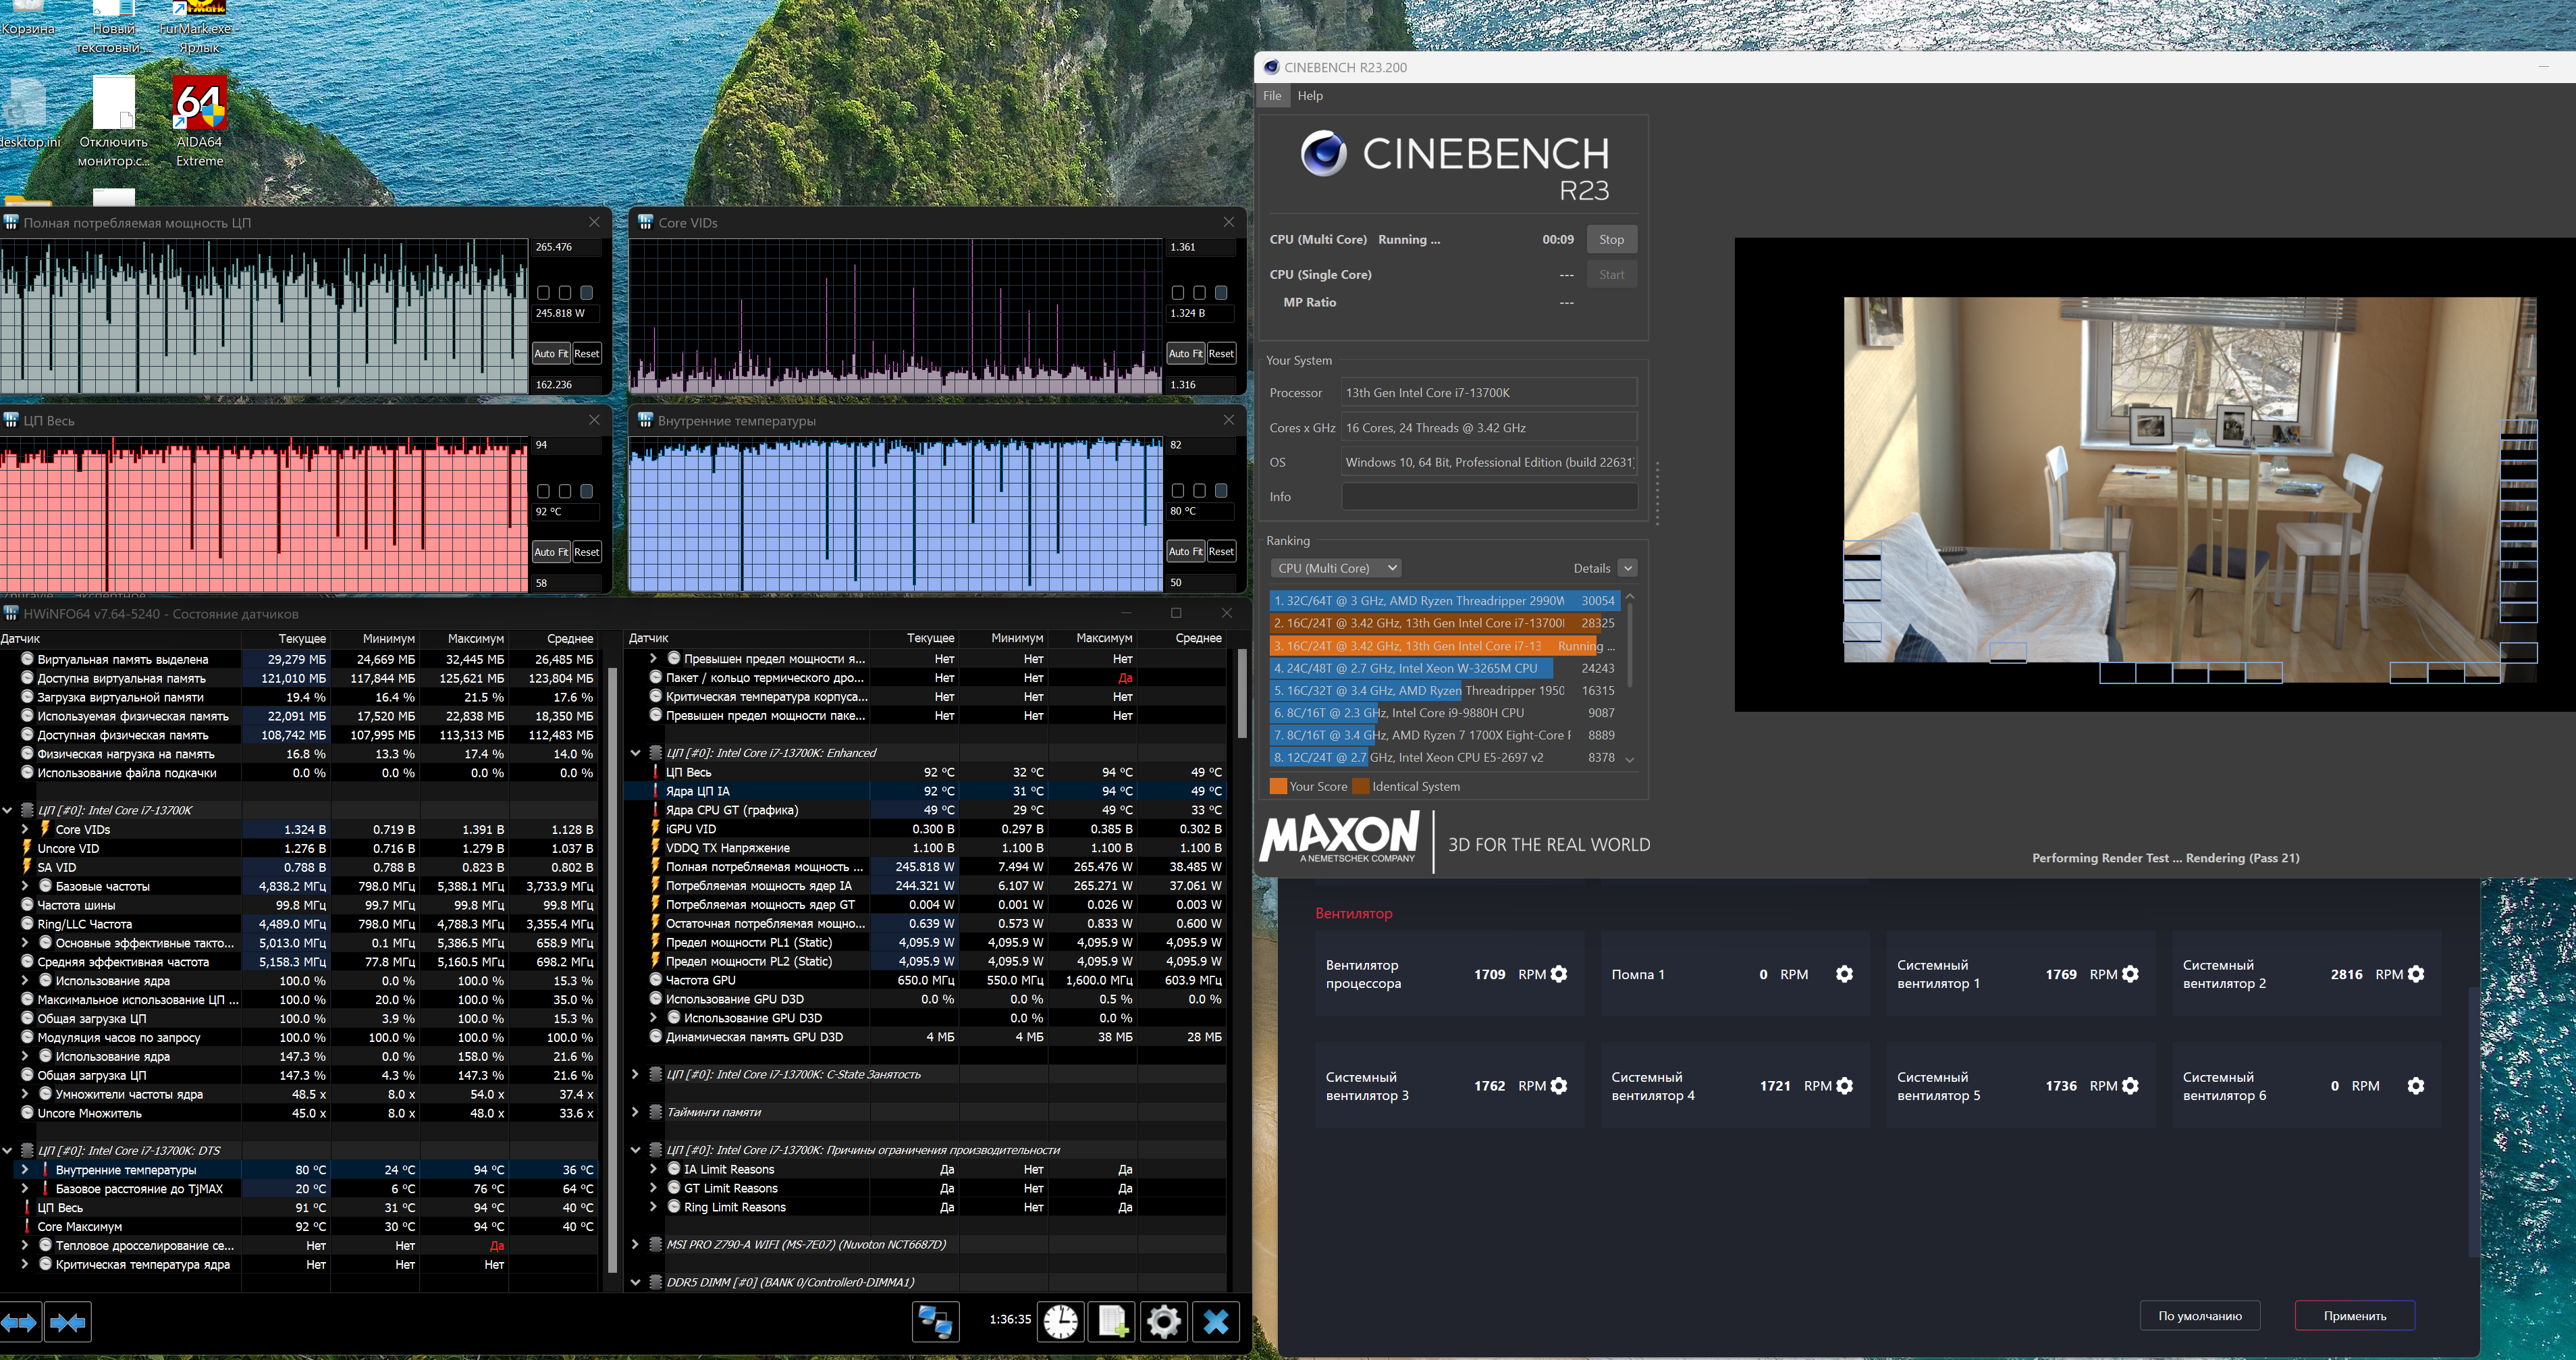Image resolution: width=2576 pixels, height=1360 pixels.
Task: Click HWiNFO expand columns arrows icon
Action: tap(19, 1323)
